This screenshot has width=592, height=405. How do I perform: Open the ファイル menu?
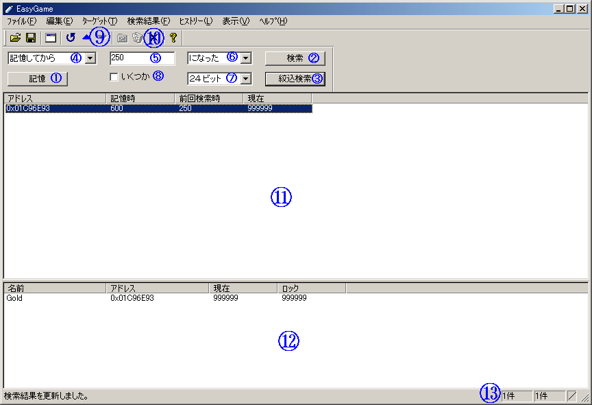[21, 21]
